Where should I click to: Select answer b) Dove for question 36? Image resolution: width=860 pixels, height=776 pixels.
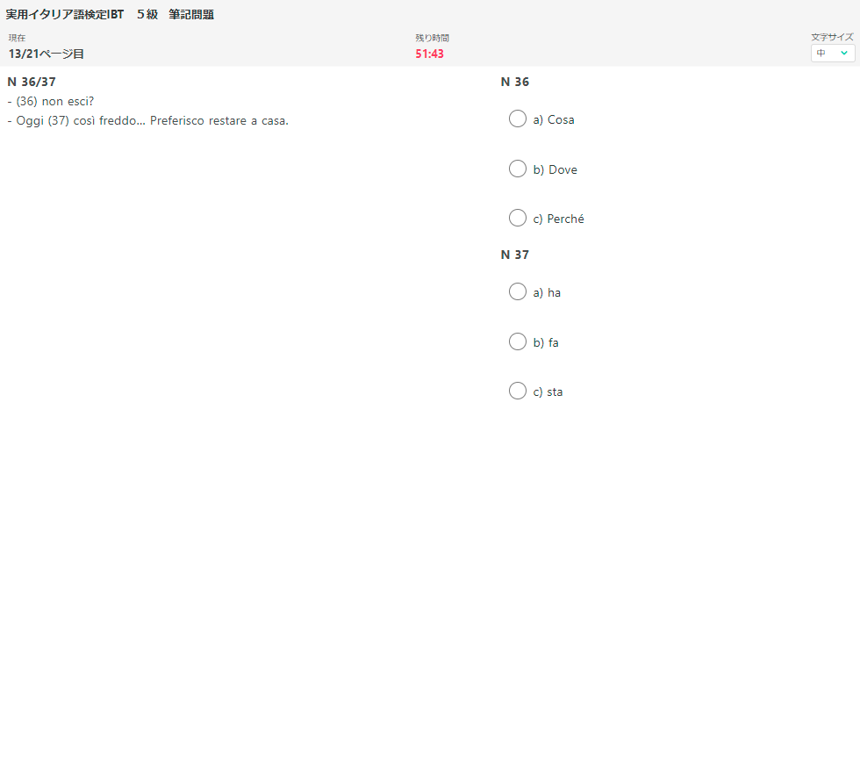[x=517, y=169]
